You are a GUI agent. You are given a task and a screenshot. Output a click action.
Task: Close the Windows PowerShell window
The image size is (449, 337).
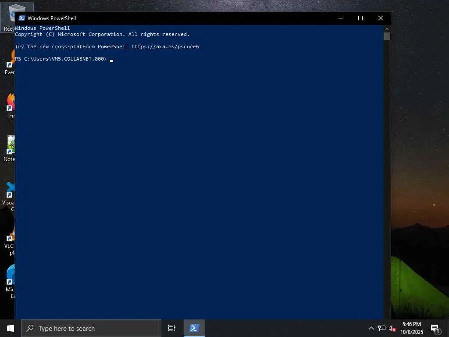click(x=381, y=18)
